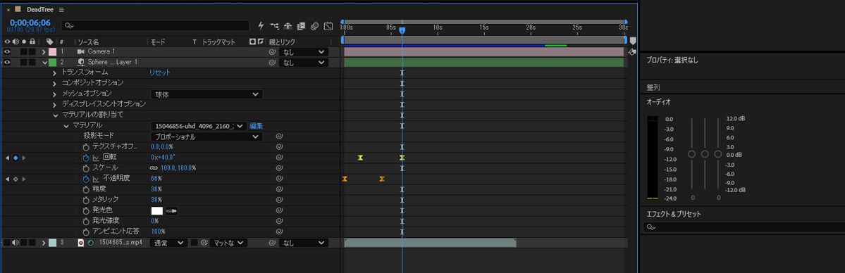Add keyframe diamond for 不透明度 at current time

(16, 179)
